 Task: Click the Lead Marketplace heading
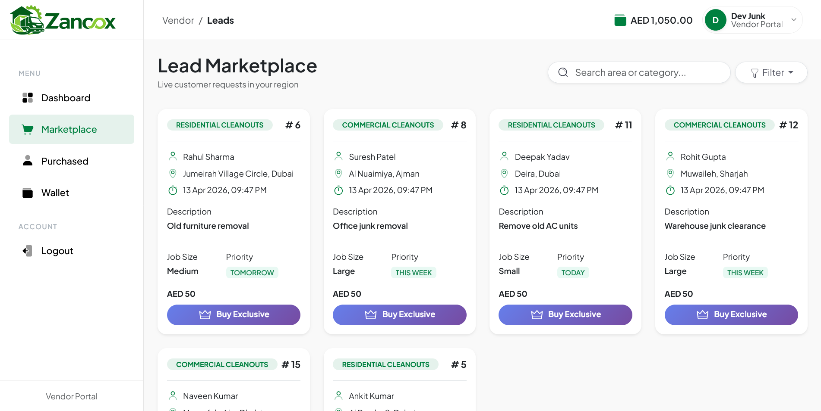click(237, 66)
